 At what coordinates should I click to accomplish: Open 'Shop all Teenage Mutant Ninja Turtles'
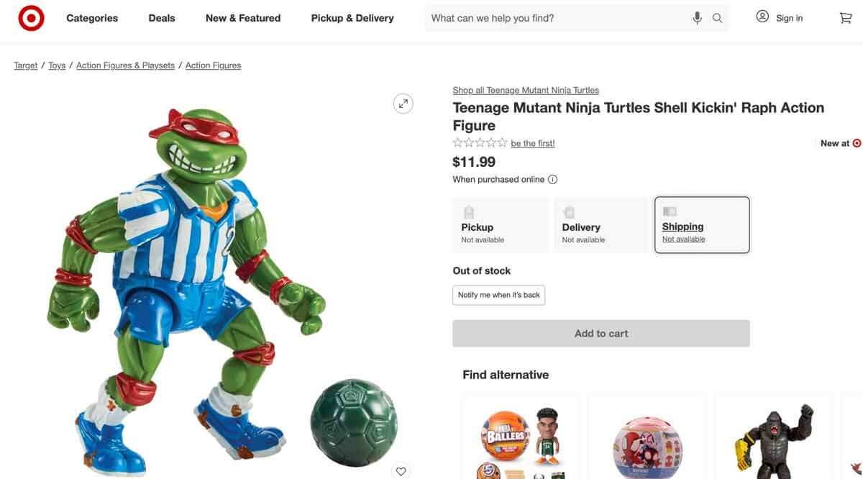tap(525, 89)
